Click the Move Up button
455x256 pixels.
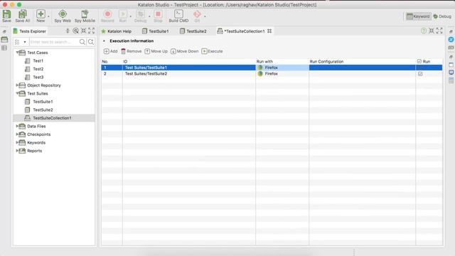coord(156,51)
